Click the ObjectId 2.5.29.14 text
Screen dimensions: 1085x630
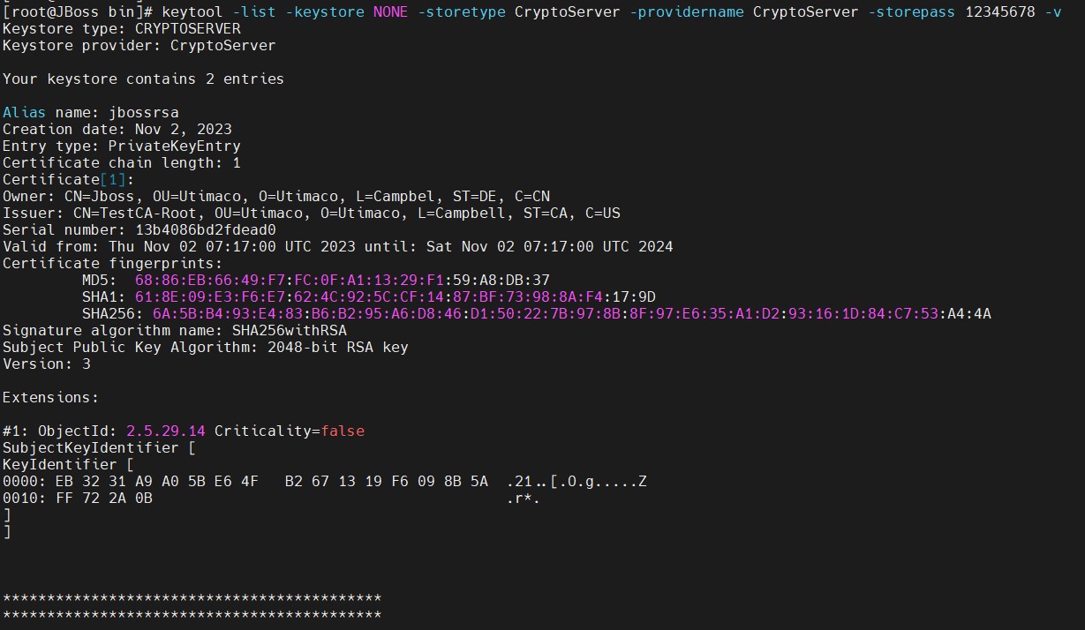166,431
